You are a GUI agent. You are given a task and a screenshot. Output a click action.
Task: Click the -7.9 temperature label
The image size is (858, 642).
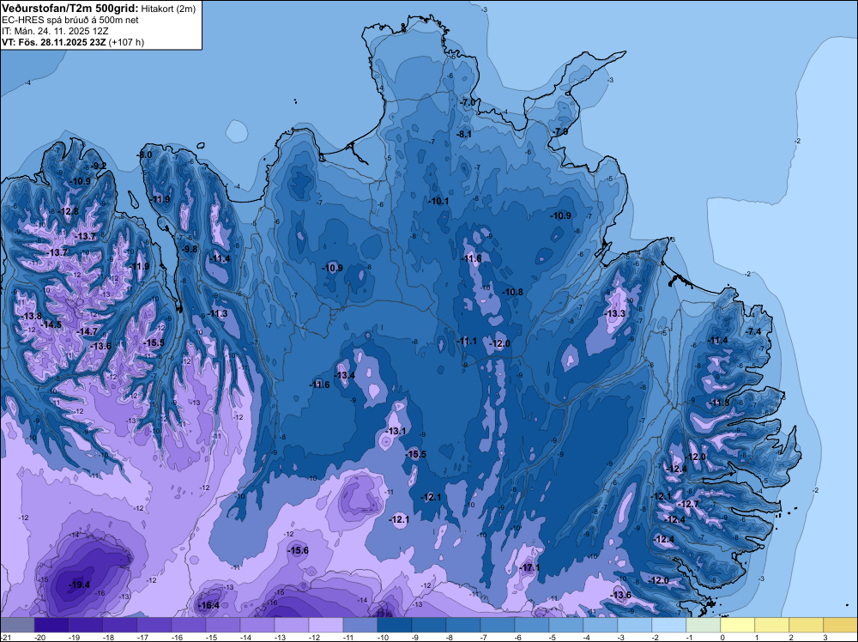click(560, 132)
